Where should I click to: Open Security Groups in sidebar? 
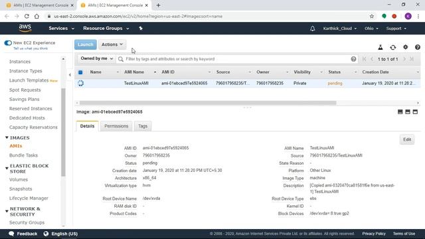(27, 222)
